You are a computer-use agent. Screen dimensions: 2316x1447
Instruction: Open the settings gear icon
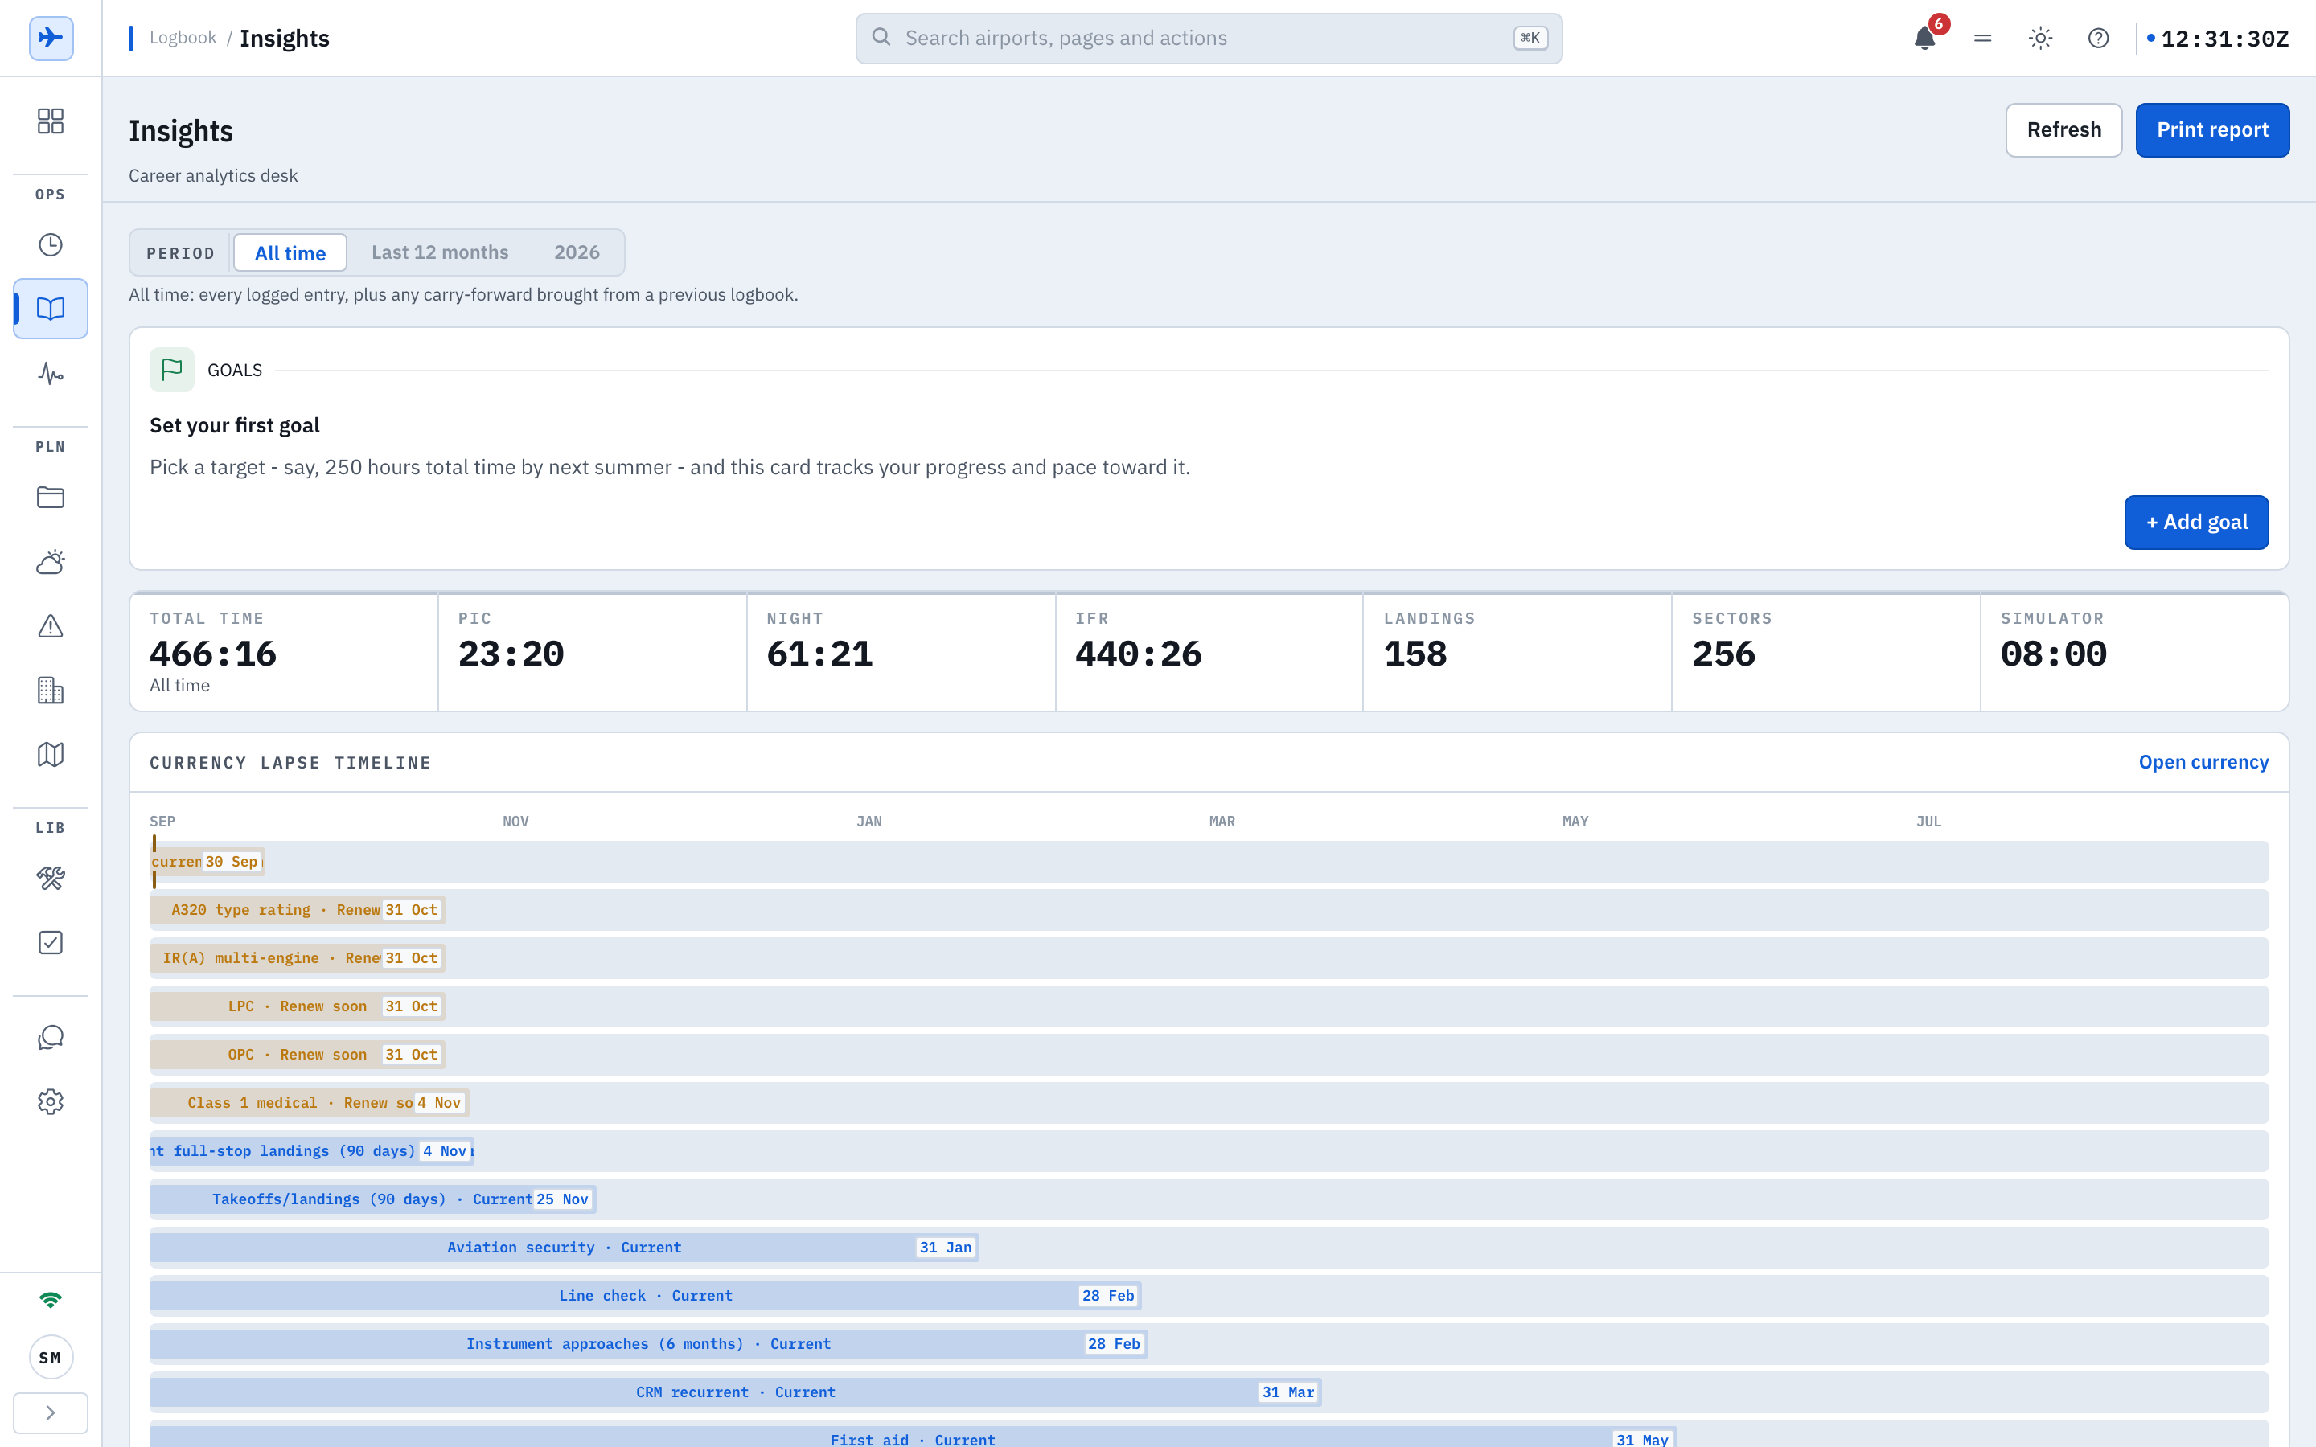51,1101
